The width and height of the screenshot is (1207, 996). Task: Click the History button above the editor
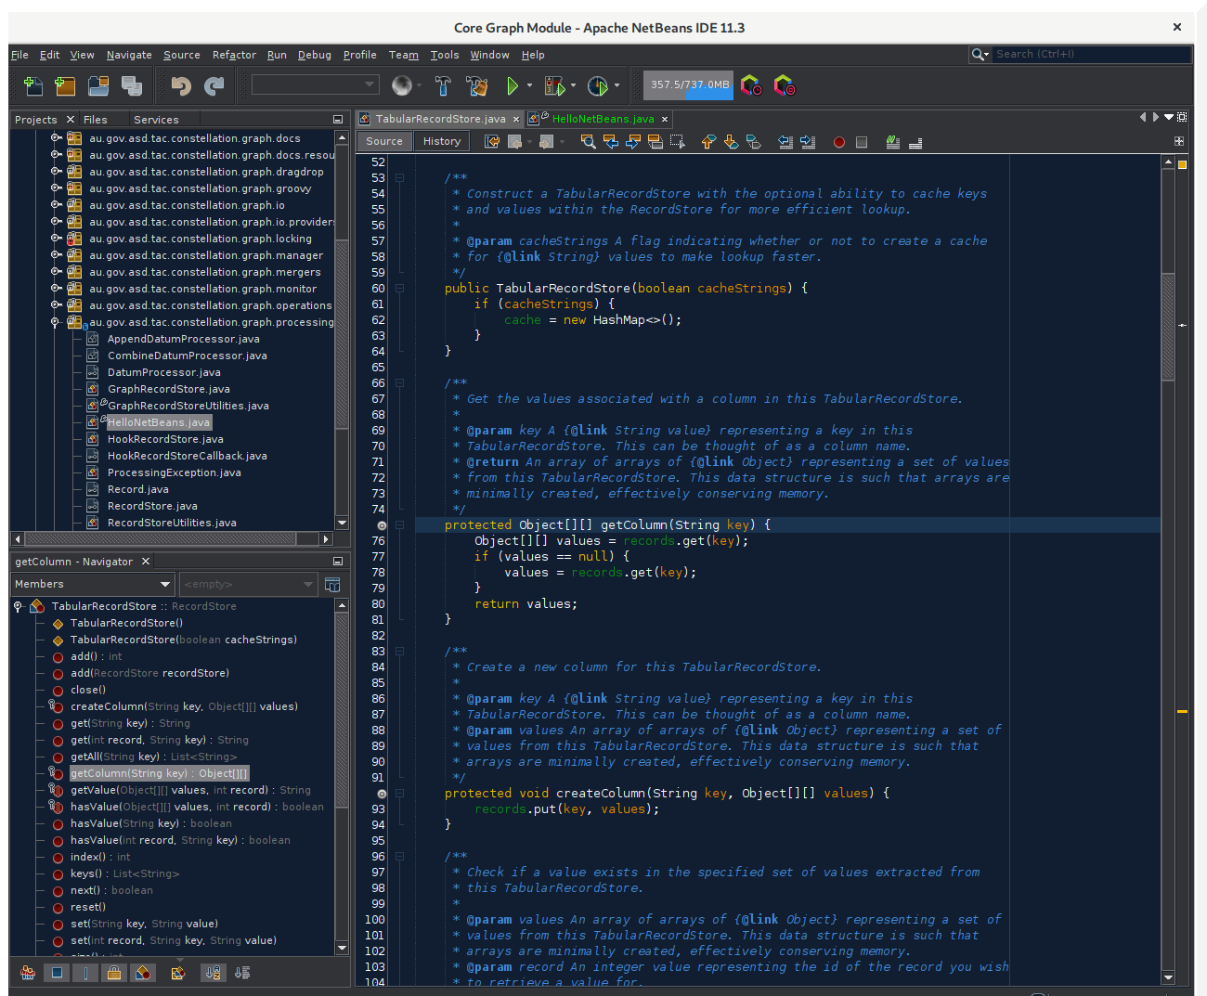[441, 141]
